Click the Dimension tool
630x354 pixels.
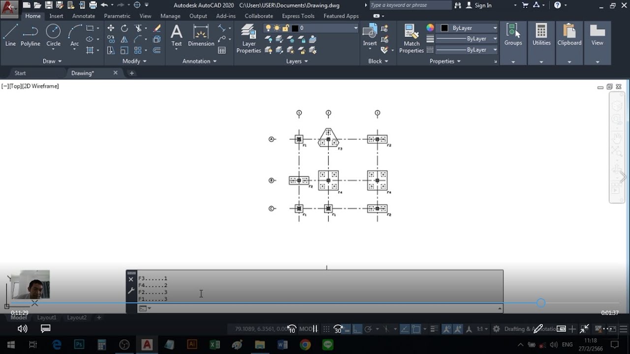click(201, 35)
